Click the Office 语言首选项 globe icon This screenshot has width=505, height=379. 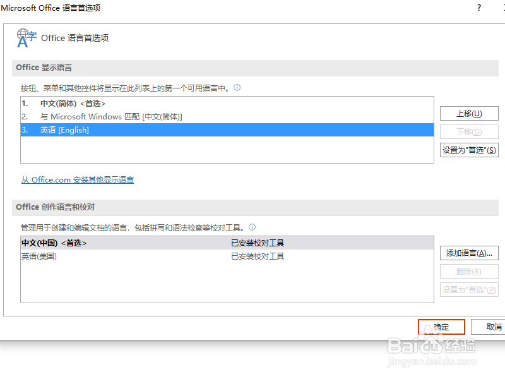coord(27,37)
